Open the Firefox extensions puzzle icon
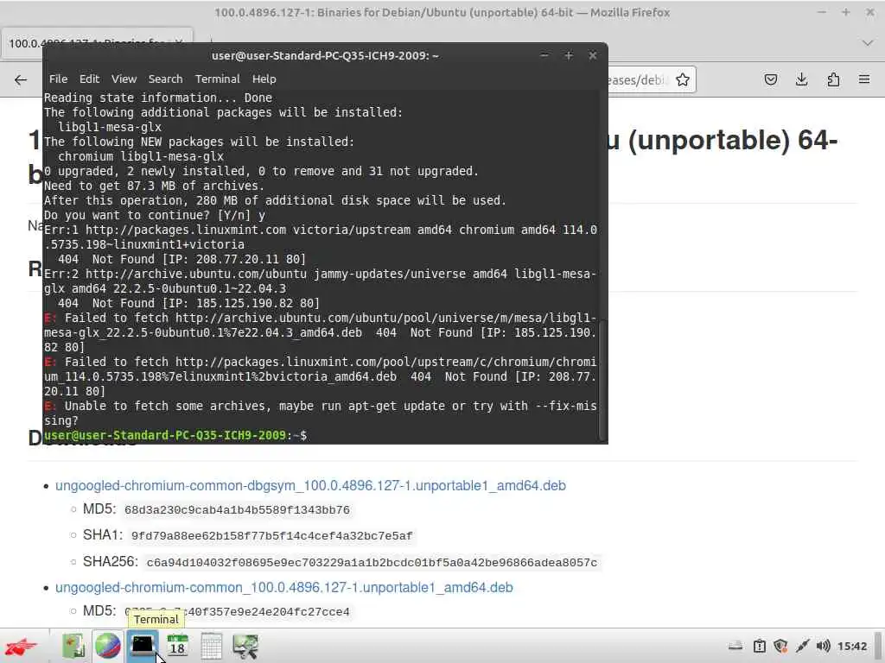 [x=833, y=79]
